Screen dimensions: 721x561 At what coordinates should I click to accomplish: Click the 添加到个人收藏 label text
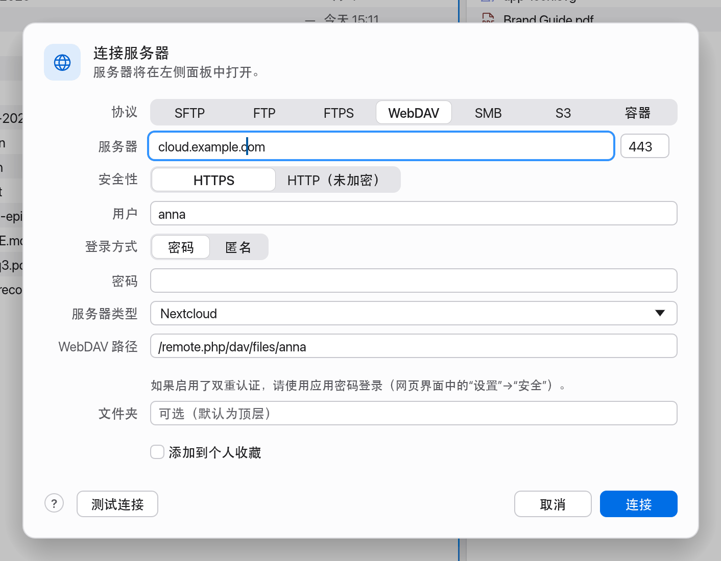click(x=215, y=452)
